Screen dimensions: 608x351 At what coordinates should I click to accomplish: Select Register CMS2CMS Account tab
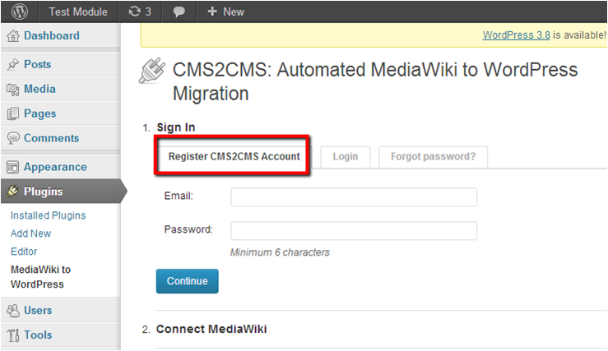[234, 156]
